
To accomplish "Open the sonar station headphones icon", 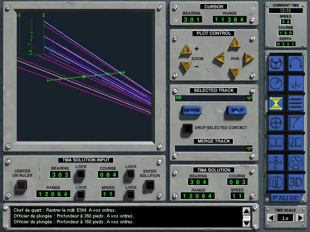I will tap(295, 63).
